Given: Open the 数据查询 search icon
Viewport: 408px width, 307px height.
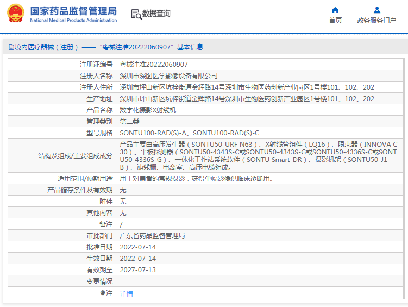Looking at the screenshot, I should click(136, 14).
